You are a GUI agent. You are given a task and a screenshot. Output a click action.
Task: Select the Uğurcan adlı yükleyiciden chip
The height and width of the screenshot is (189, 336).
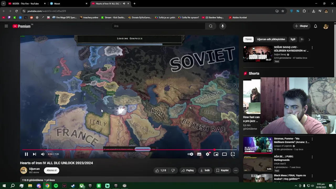coord(271,39)
